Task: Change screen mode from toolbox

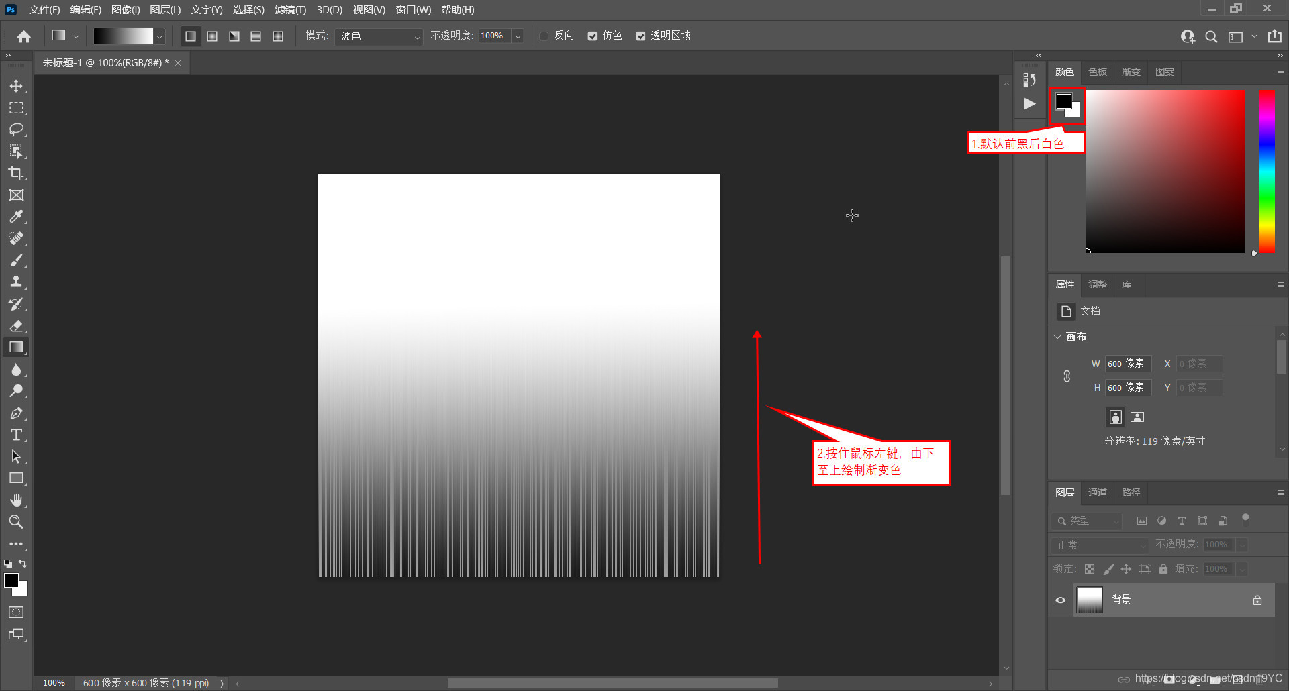Action: click(x=16, y=635)
